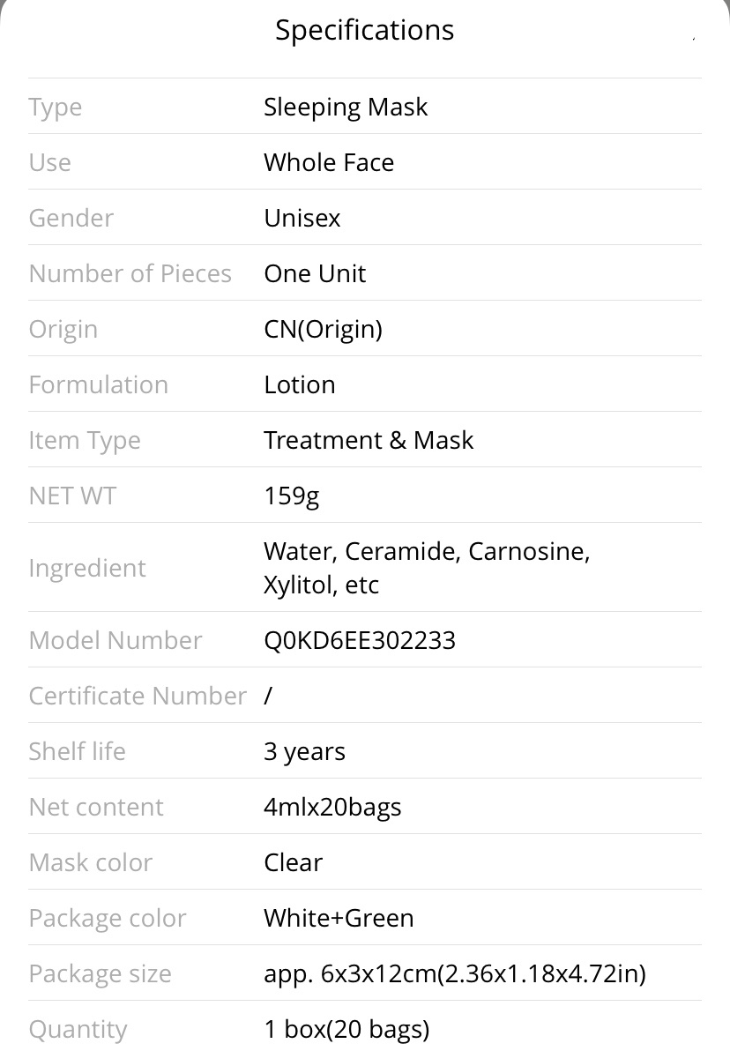The width and height of the screenshot is (730, 1051).
Task: Click the Number of Pieces label
Action: 130,273
